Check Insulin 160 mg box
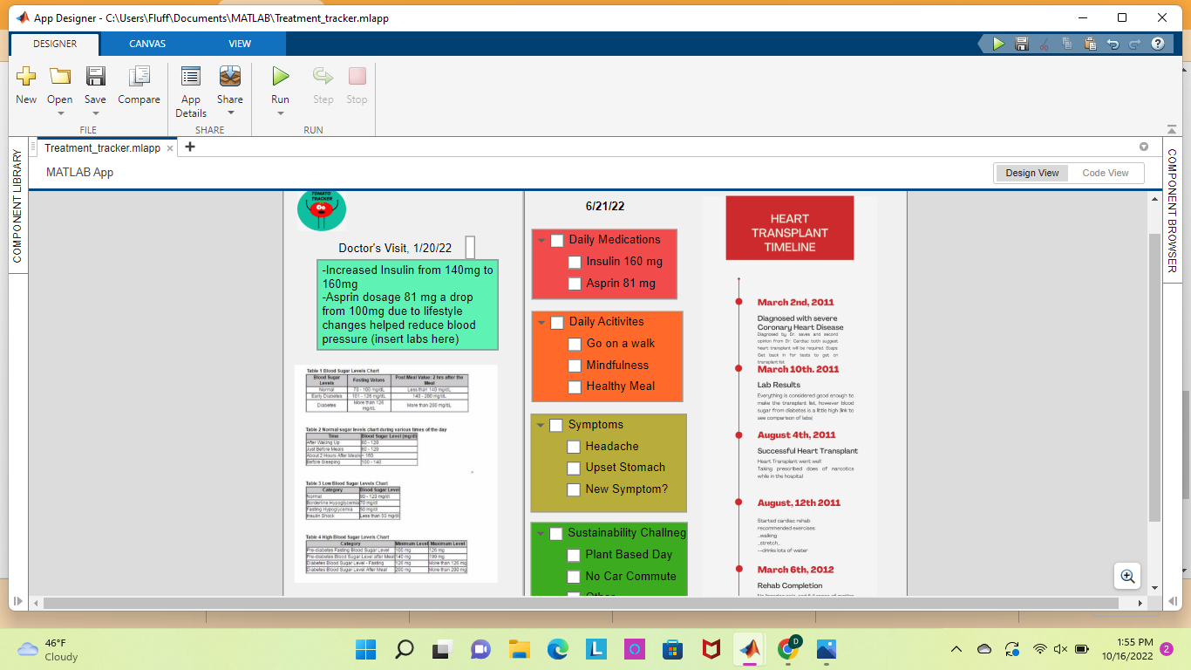The image size is (1191, 670). coord(575,262)
